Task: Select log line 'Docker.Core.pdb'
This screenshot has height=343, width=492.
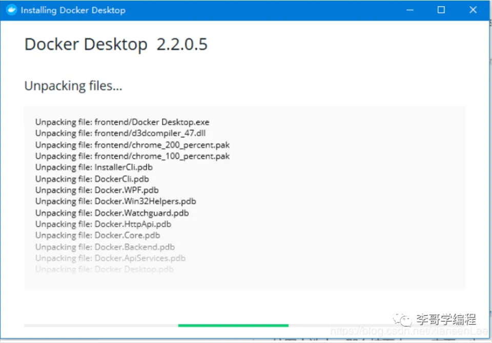Action: tap(97, 235)
